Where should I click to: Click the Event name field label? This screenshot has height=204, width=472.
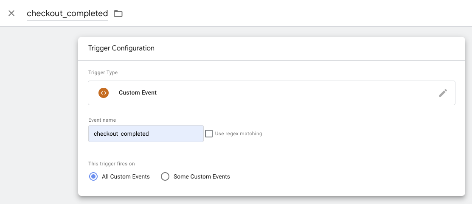click(102, 120)
